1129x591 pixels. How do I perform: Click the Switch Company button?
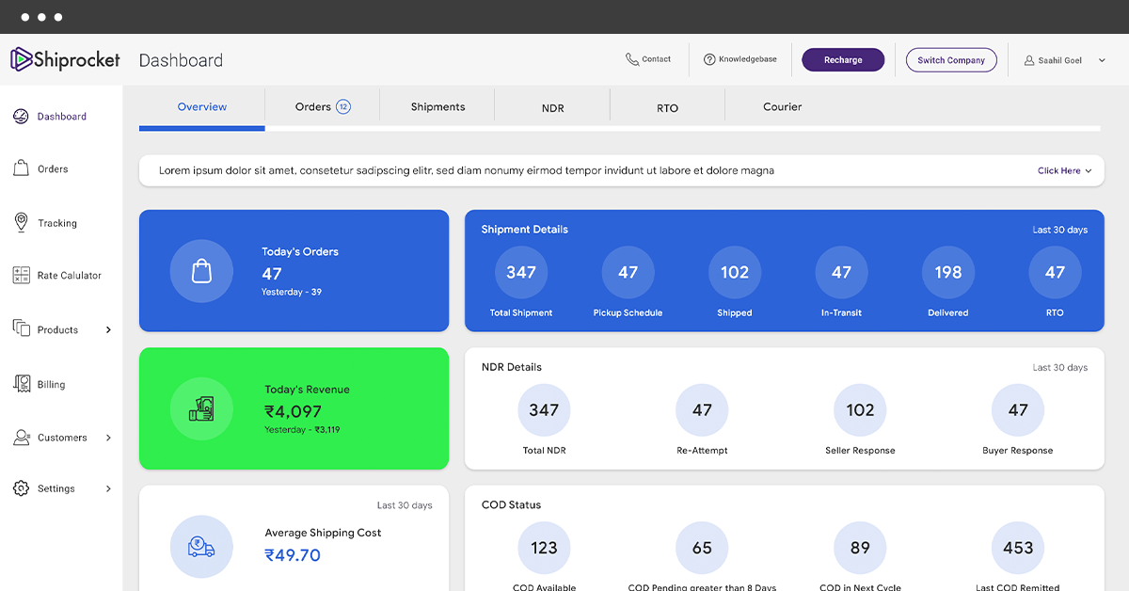[x=951, y=60]
